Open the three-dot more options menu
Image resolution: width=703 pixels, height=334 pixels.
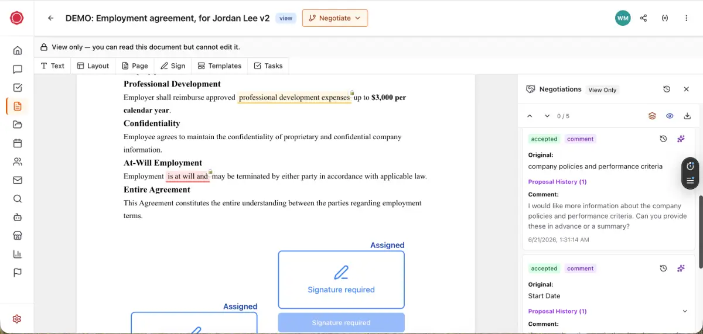pos(686,18)
